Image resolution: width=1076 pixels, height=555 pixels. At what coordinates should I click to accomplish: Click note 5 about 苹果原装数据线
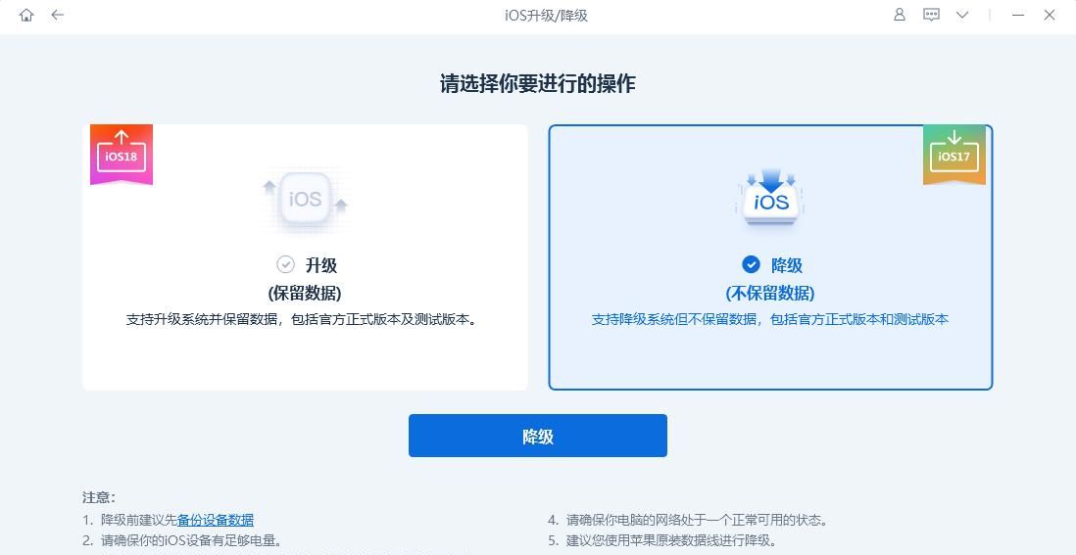pyautogui.click(x=662, y=540)
